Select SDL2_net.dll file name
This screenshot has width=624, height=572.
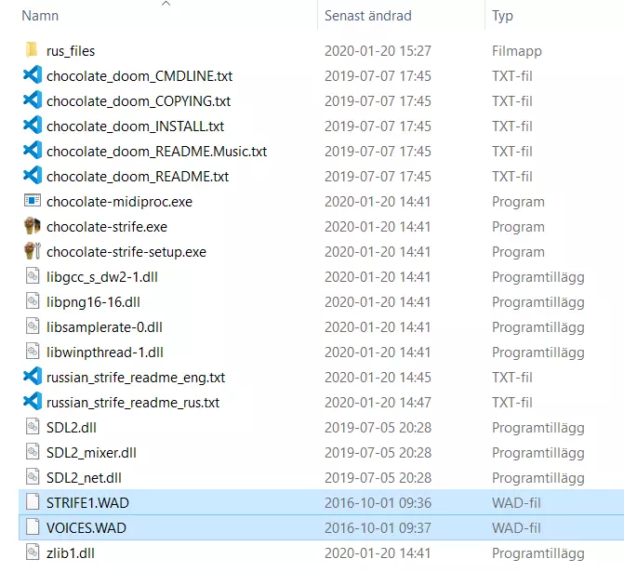(x=84, y=477)
